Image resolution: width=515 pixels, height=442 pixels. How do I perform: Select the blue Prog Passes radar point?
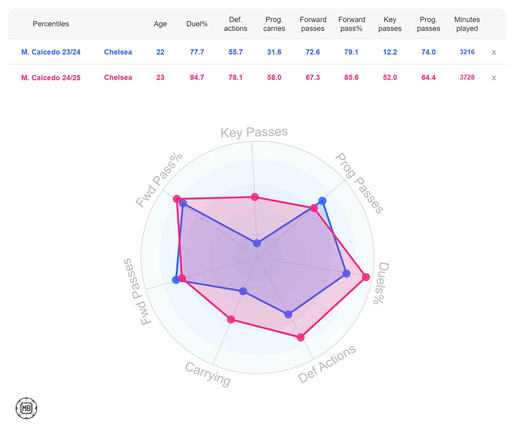pyautogui.click(x=322, y=201)
